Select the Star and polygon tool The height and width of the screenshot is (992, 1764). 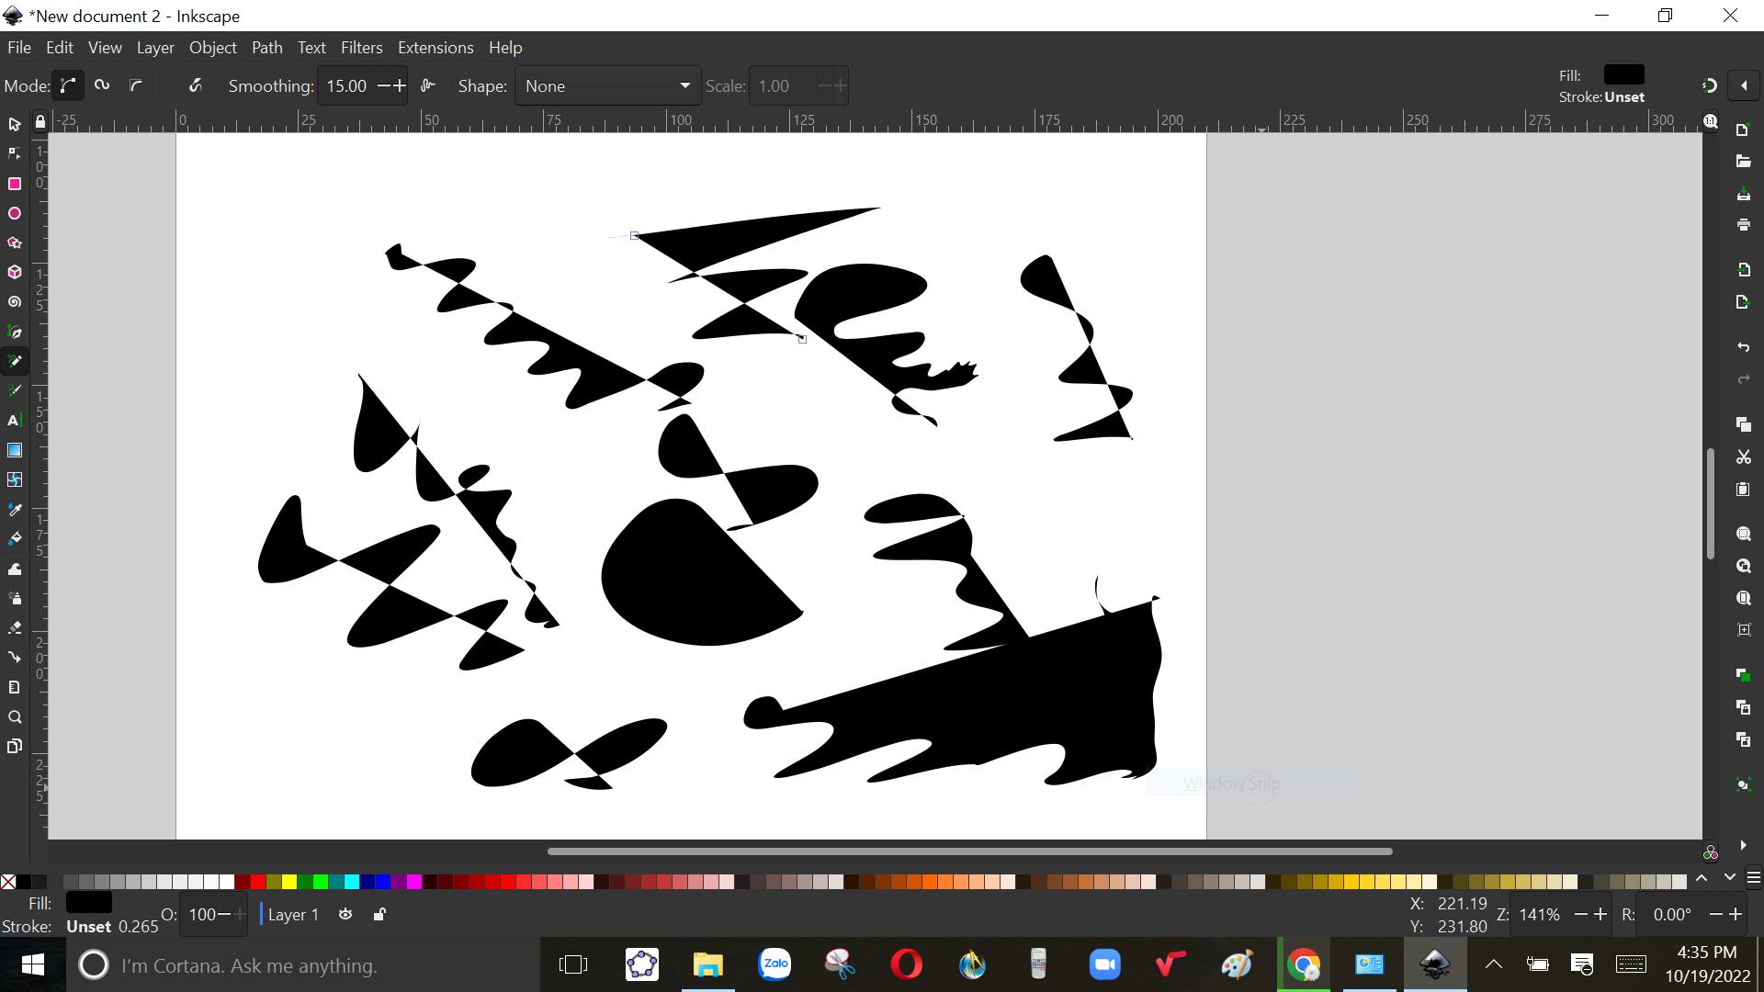pyautogui.click(x=14, y=242)
